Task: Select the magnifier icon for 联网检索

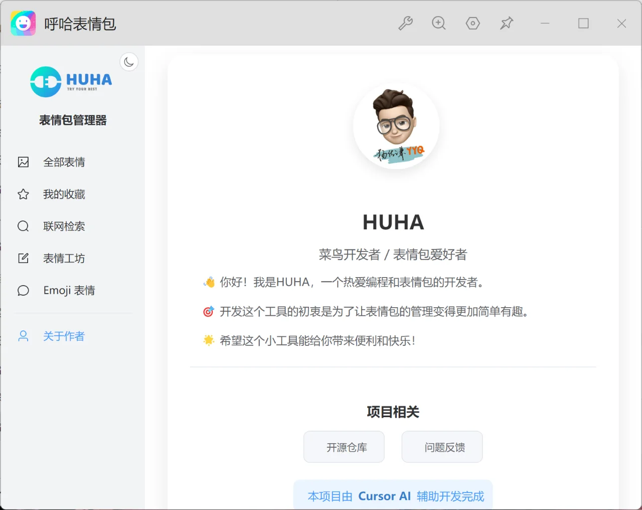Action: tap(23, 226)
